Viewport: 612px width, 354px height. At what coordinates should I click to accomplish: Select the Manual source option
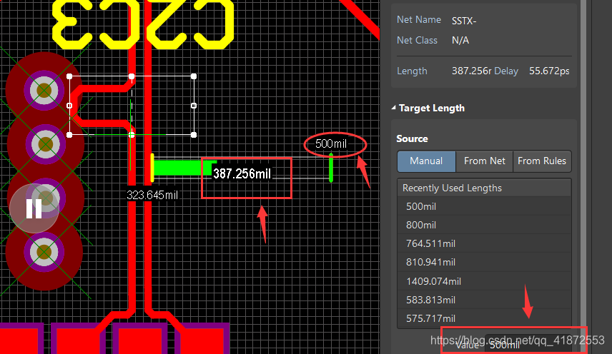[426, 161]
